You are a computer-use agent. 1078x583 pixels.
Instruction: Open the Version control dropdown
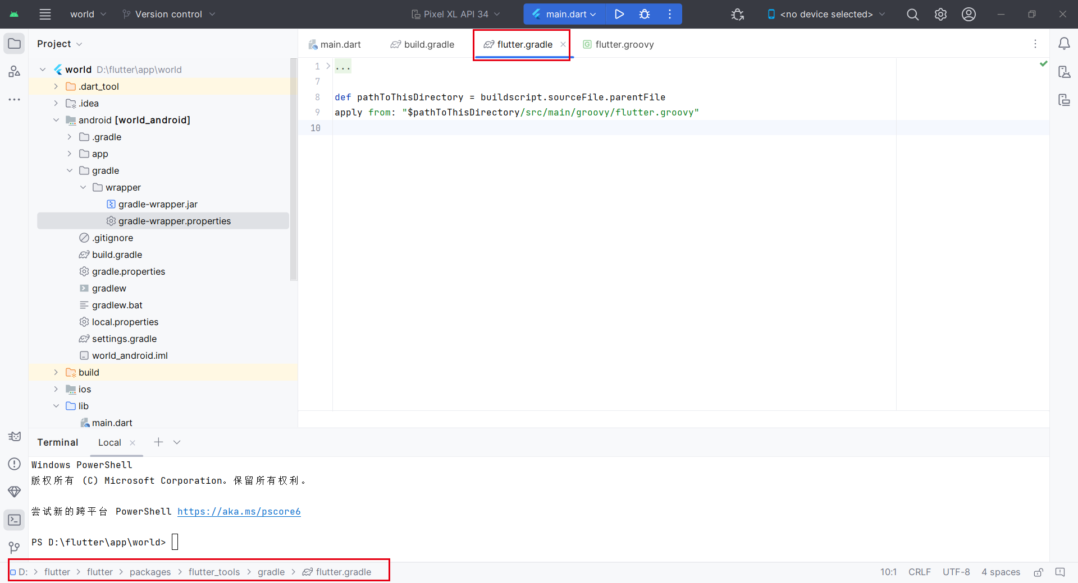click(169, 14)
